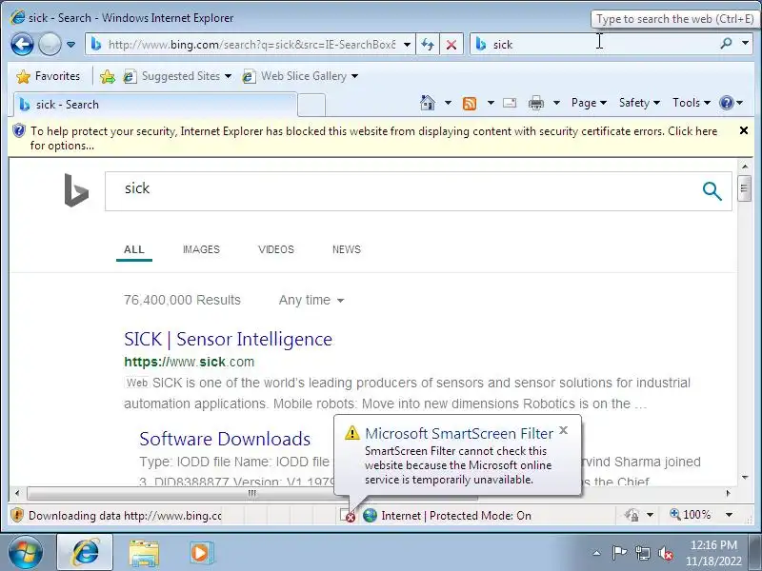
Task: Click the Home icon in command bar
Action: [428, 103]
